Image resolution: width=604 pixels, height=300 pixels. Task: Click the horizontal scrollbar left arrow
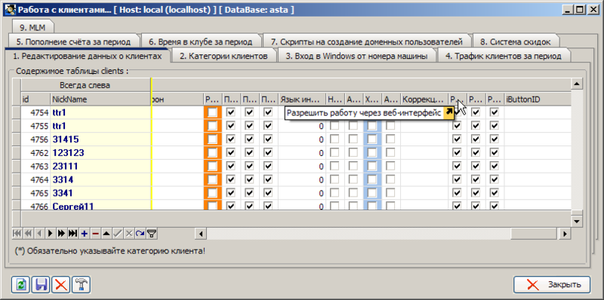point(200,234)
